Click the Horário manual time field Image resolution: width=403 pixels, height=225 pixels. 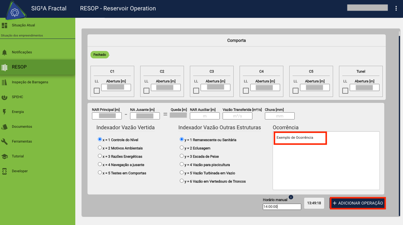point(282,207)
